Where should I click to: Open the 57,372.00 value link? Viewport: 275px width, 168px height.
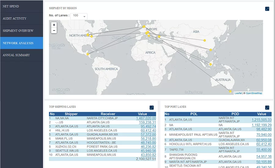[148, 134]
